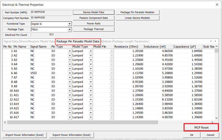Close the Electrical & Thermal Properties dialog
This screenshot has height=140, width=222.
pyautogui.click(x=216, y=5)
